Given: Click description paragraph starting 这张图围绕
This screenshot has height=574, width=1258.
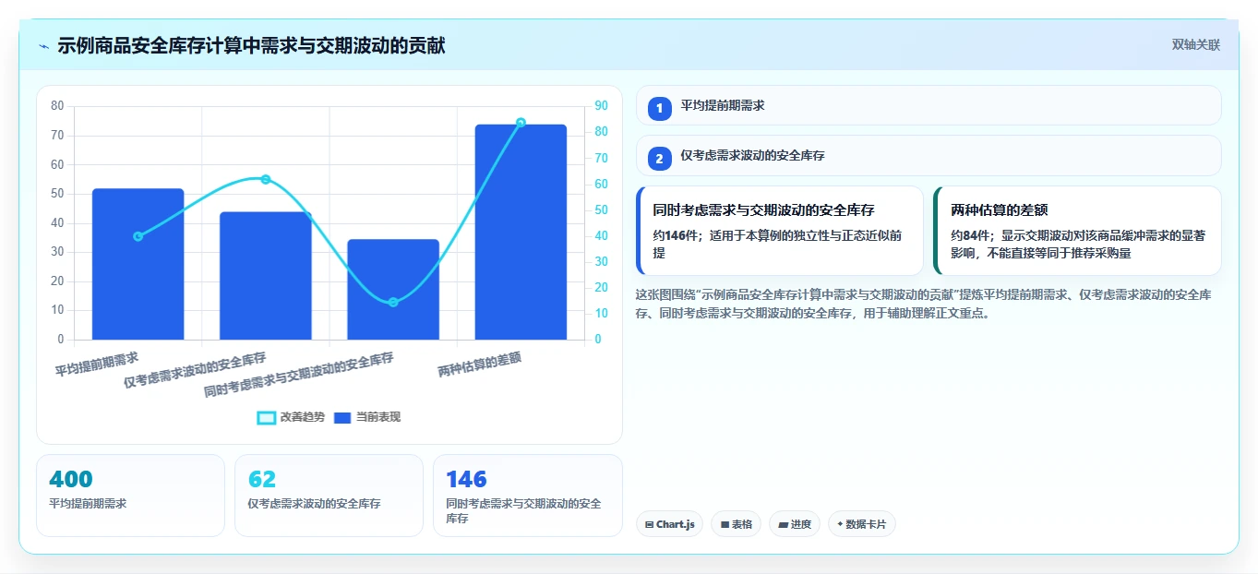Looking at the screenshot, I should pos(926,304).
